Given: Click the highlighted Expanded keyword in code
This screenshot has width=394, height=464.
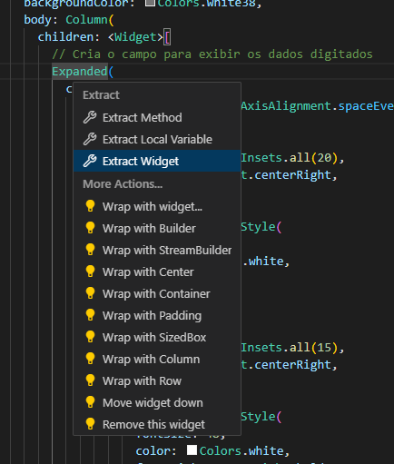Looking at the screenshot, I should click(x=80, y=72).
